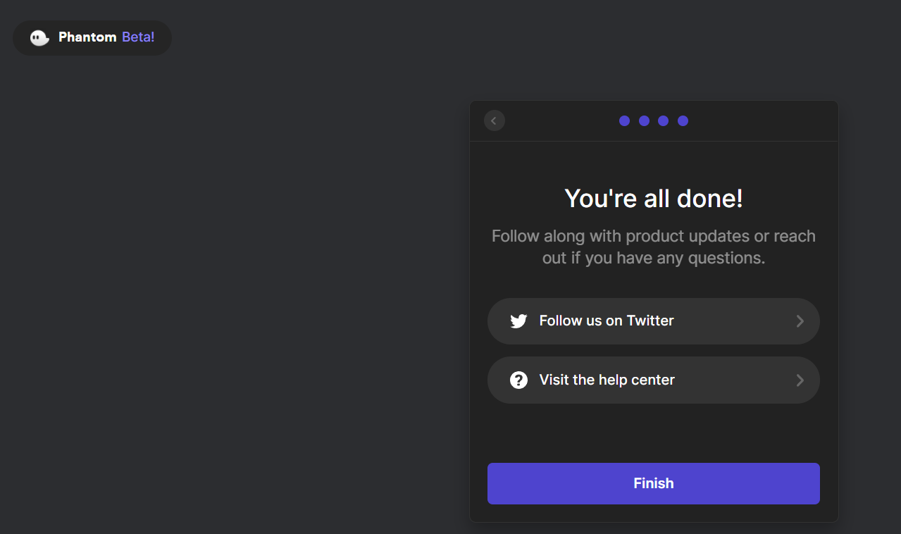Select the fourth onboarding progress dot
Screen dimensions: 901x534
(683, 121)
